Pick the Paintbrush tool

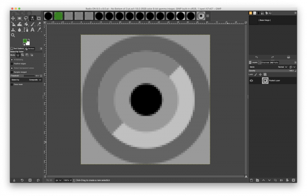[33, 24]
